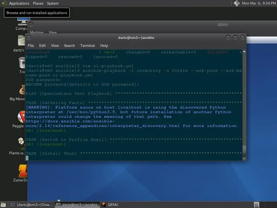
Task: Click the terminal title bar dartz@vm3:~/ansible
Action: 136,38
